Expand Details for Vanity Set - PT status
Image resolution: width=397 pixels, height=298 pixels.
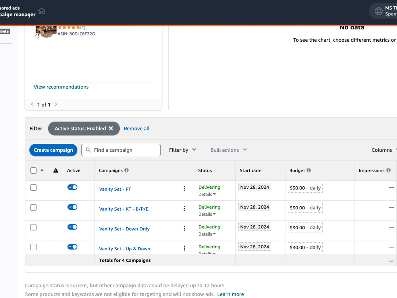pos(207,194)
